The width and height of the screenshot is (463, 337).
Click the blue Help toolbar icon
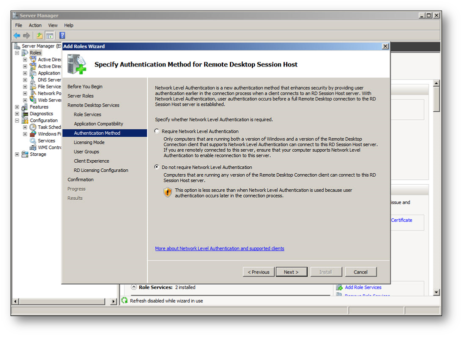click(62, 35)
